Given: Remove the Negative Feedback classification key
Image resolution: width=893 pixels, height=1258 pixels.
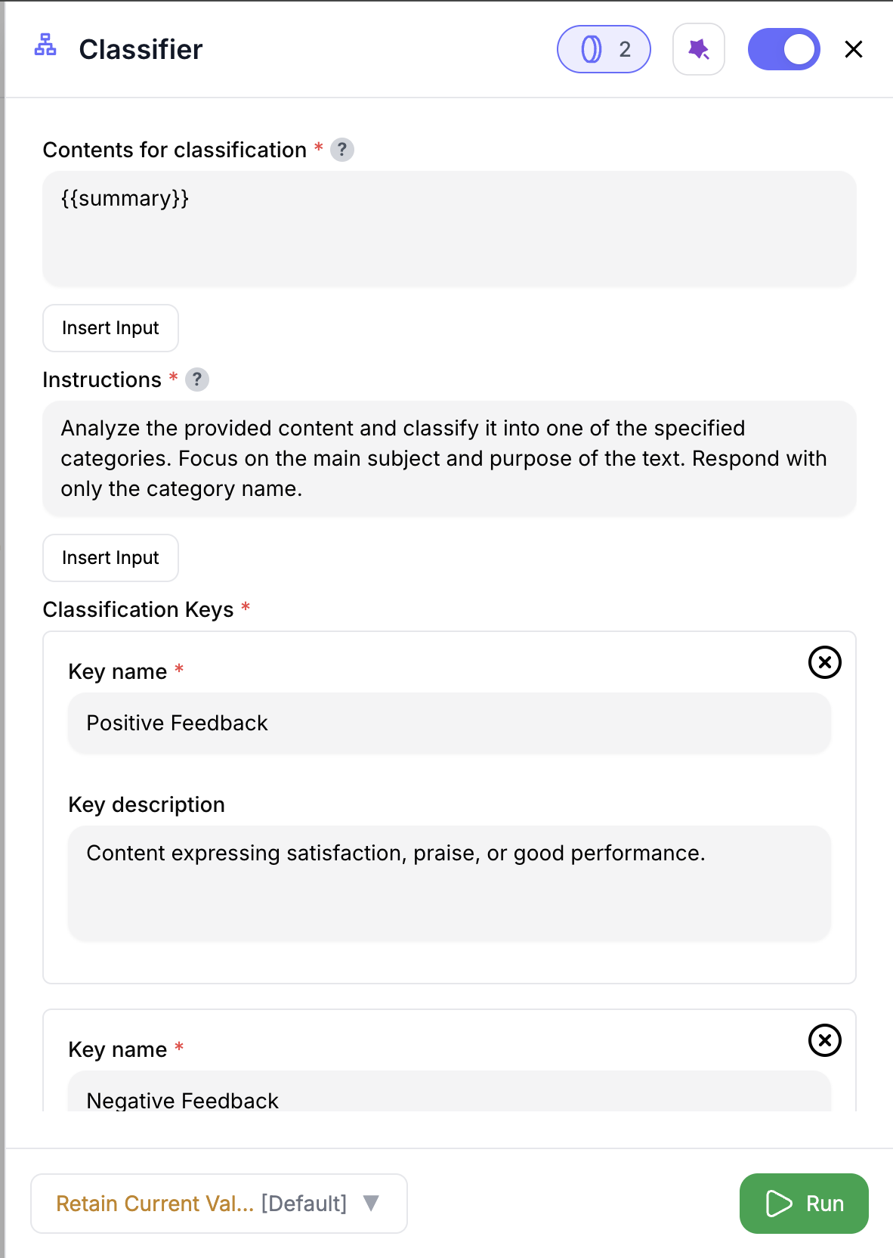Looking at the screenshot, I should pos(824,1040).
